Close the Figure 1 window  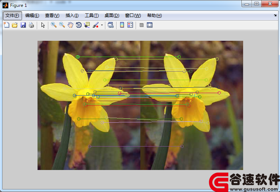pos(270,4)
